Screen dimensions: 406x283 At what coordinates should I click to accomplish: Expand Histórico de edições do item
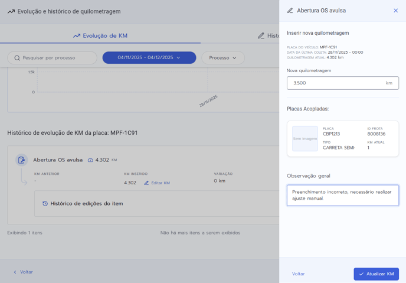86,204
